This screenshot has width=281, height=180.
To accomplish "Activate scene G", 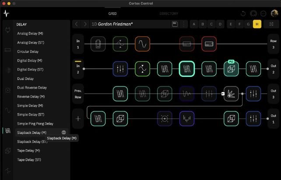I will click(x=248, y=24).
